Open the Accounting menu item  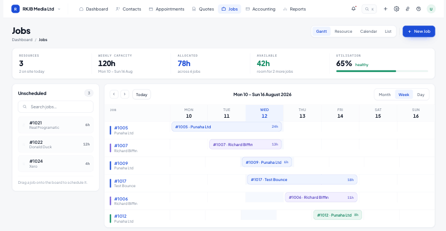coord(261,9)
